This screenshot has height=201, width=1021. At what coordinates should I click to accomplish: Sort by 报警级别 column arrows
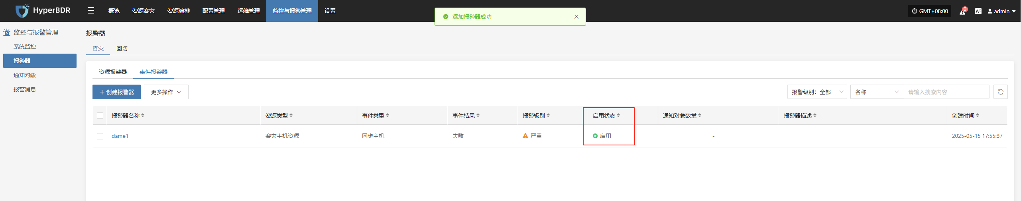548,116
